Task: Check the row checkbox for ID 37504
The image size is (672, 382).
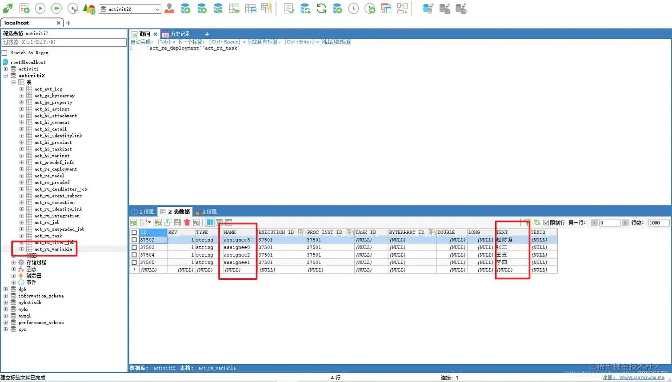Action: coord(134,255)
